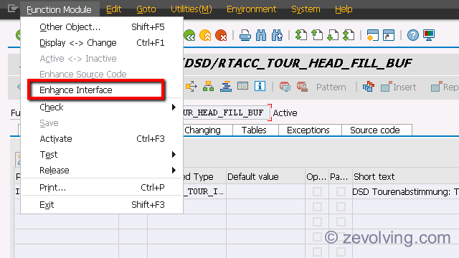Click the Print icon in toolbar
The image size is (459, 258).
tap(245, 35)
